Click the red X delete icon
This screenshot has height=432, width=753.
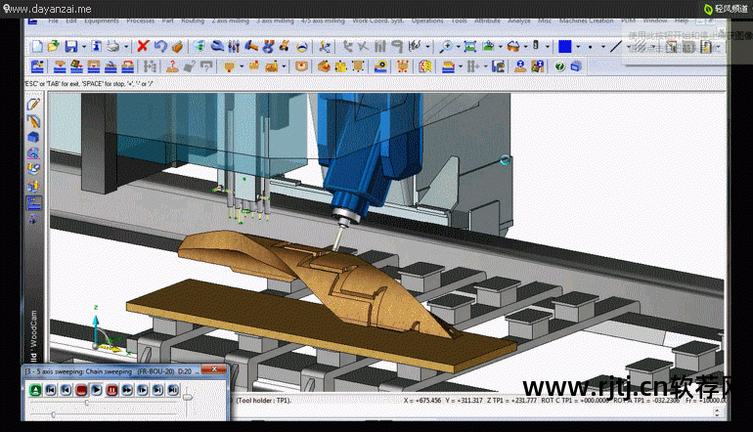(x=143, y=47)
